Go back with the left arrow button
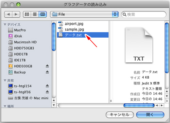Screen dimensions: 170x123 [x=8, y=14]
